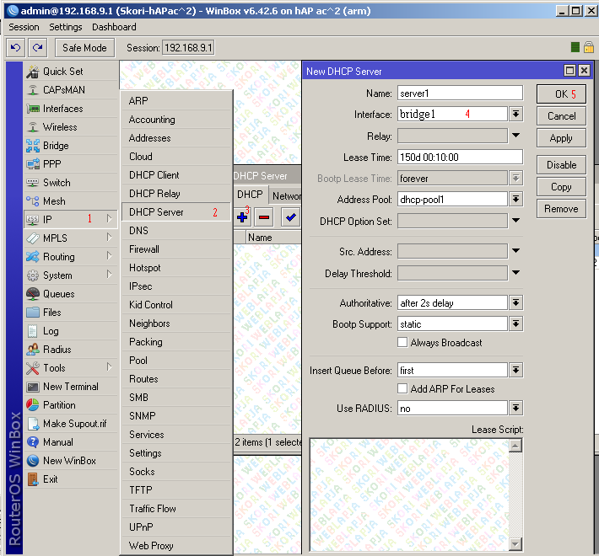This screenshot has width=599, height=556.
Task: Open the Settings menu in menu bar
Action: 66,27
